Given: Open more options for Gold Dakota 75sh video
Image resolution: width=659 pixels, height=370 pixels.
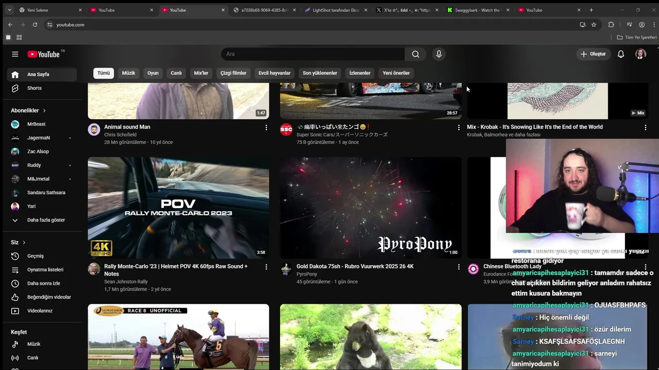Looking at the screenshot, I should (459, 267).
